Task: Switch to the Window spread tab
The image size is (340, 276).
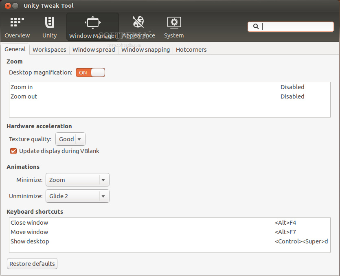Action: point(94,50)
